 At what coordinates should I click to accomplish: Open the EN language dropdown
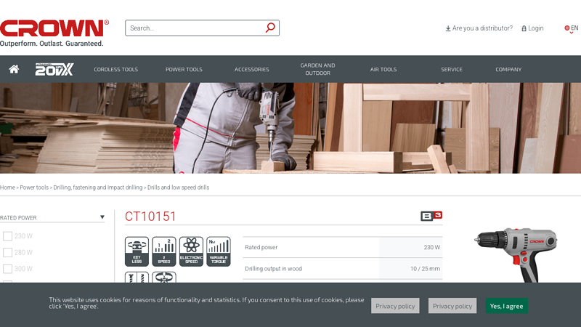click(x=571, y=28)
